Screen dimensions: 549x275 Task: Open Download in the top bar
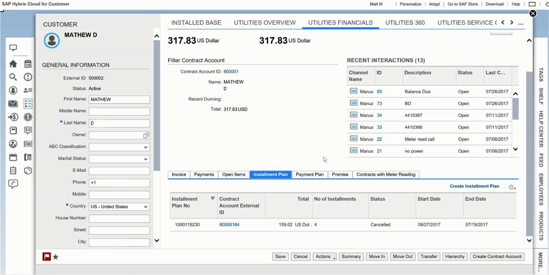click(x=494, y=4)
